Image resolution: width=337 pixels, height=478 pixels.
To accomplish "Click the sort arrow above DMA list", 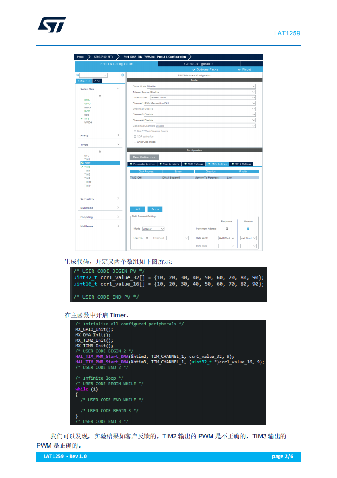I will (100, 96).
